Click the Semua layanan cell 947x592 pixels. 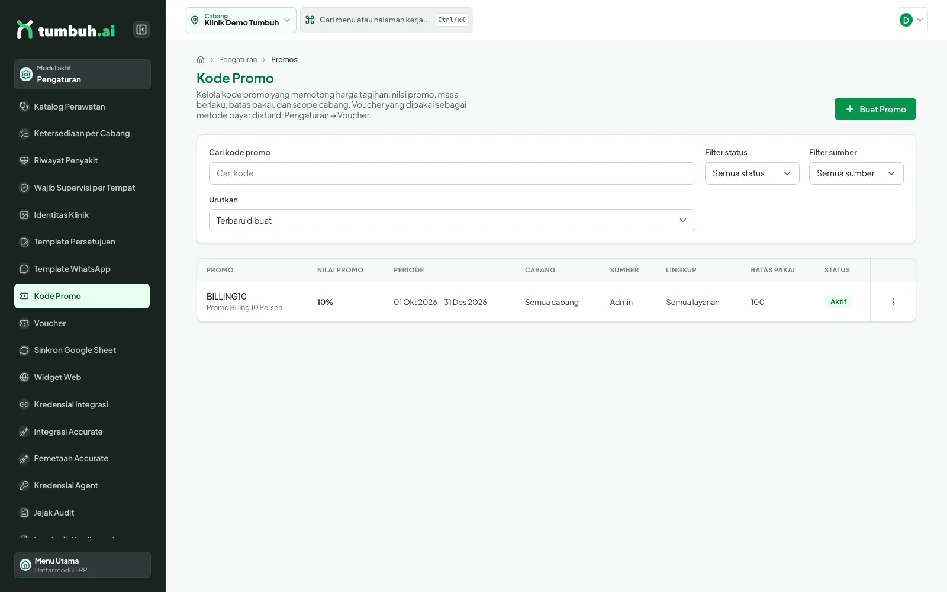(692, 302)
